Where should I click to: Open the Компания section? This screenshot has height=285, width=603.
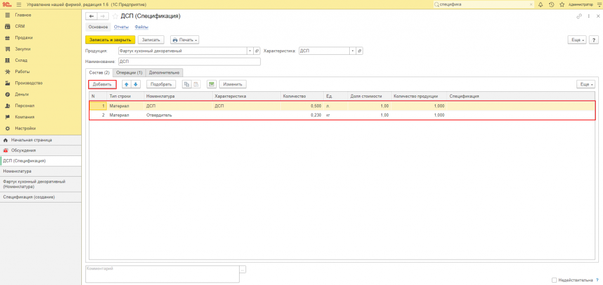25,117
